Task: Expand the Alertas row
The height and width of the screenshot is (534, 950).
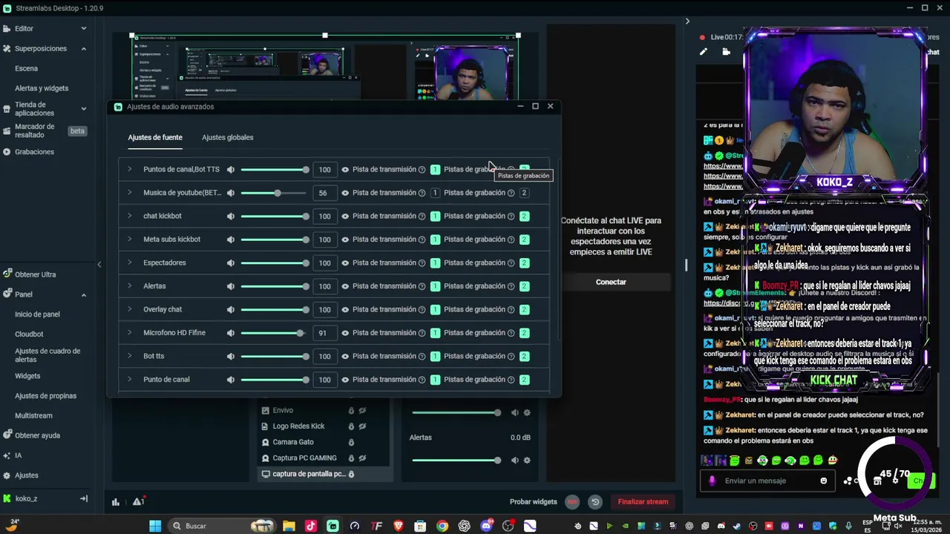Action: click(129, 286)
